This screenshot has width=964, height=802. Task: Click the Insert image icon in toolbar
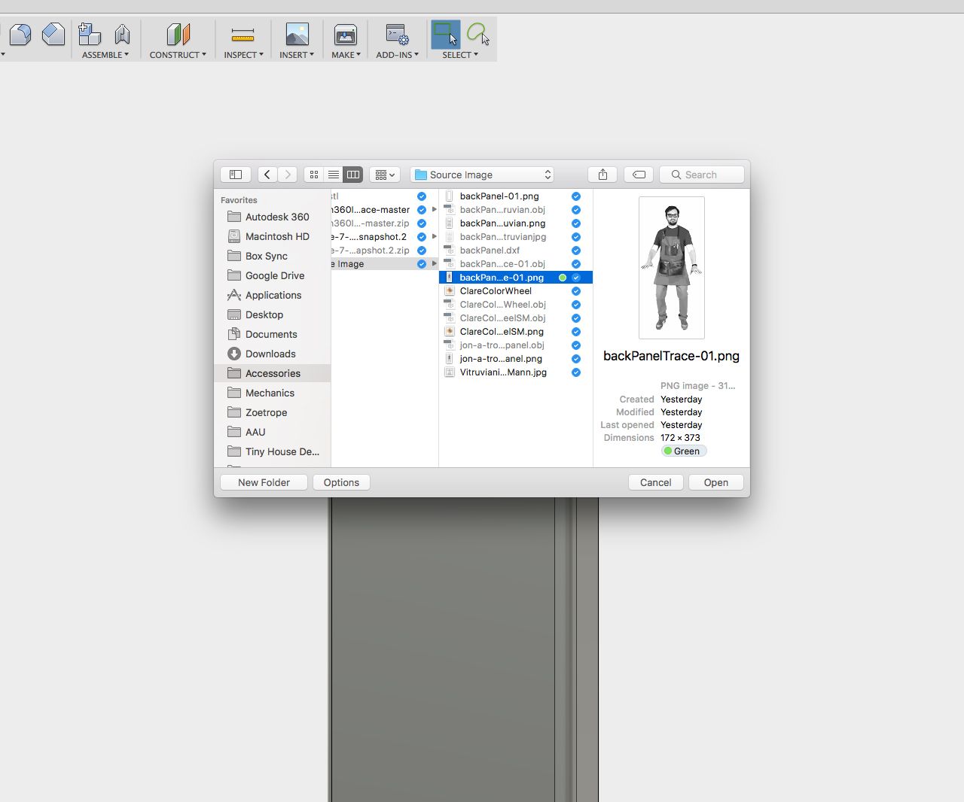coord(297,35)
